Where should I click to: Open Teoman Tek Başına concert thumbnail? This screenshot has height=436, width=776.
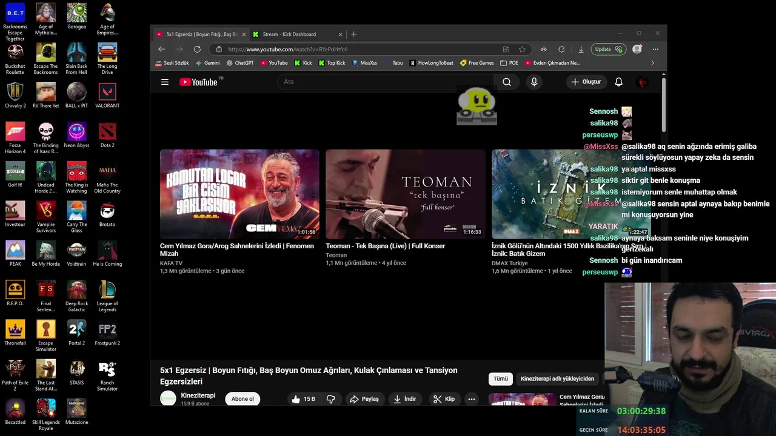(406, 194)
